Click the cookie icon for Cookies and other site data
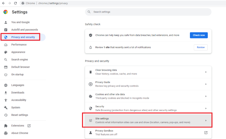 pyautogui.click(x=90, y=96)
